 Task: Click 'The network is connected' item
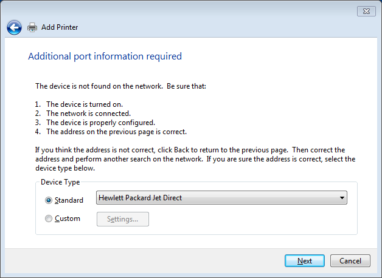tap(88, 114)
